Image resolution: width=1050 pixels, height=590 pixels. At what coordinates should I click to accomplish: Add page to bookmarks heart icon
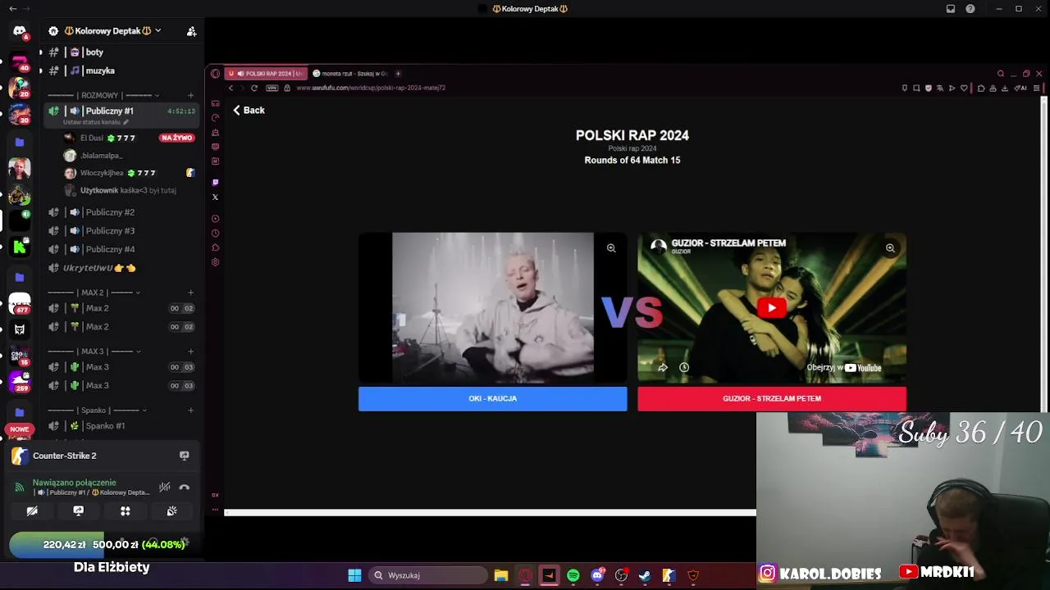(x=964, y=88)
